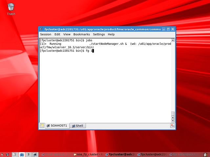Open the Help menu
Screen dimensions: 210x157
point(111,34)
